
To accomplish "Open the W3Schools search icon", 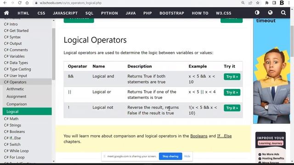I will click(283, 12).
